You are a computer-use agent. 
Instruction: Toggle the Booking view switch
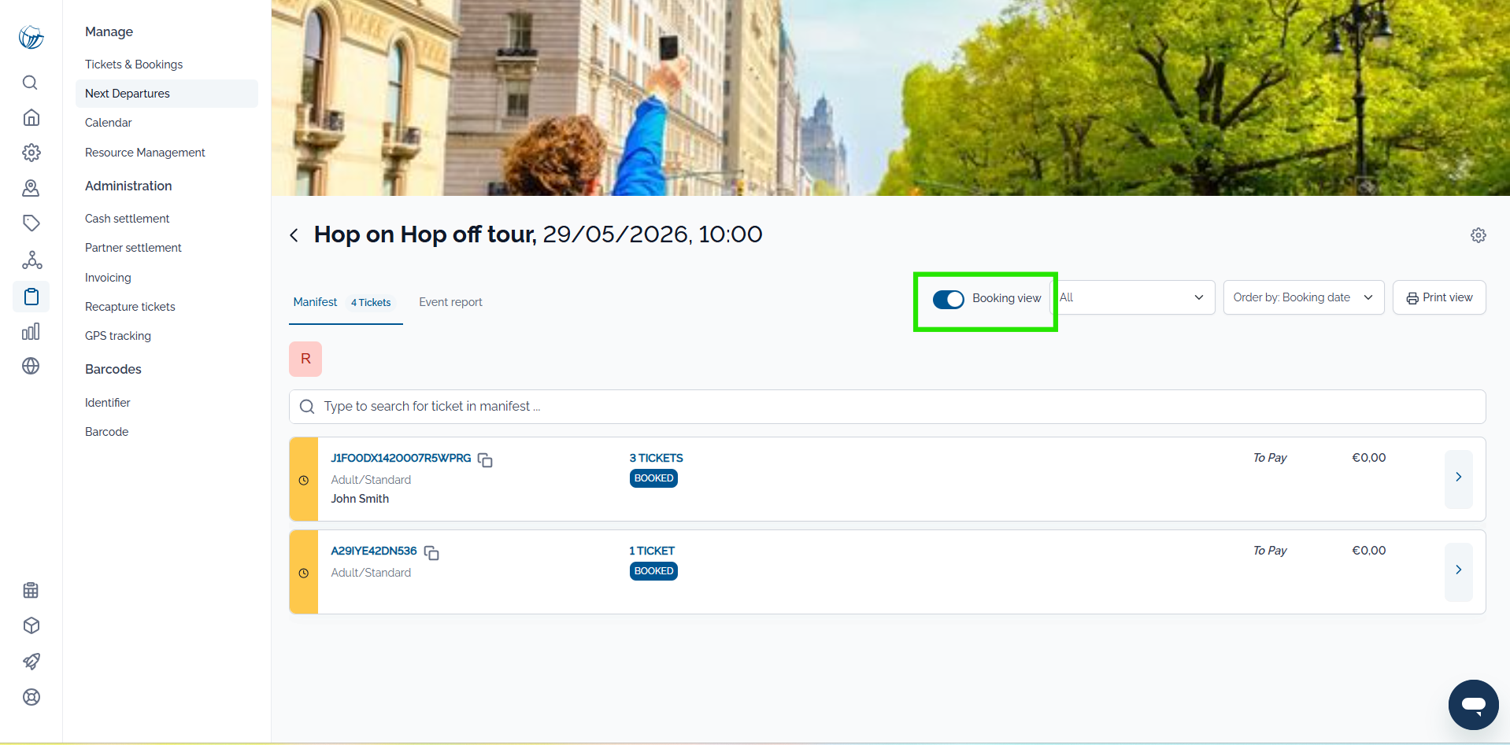click(x=949, y=299)
